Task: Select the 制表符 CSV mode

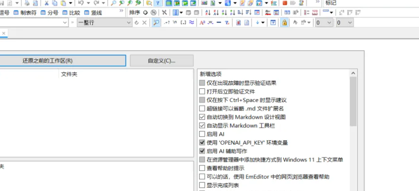Action: click(25, 12)
